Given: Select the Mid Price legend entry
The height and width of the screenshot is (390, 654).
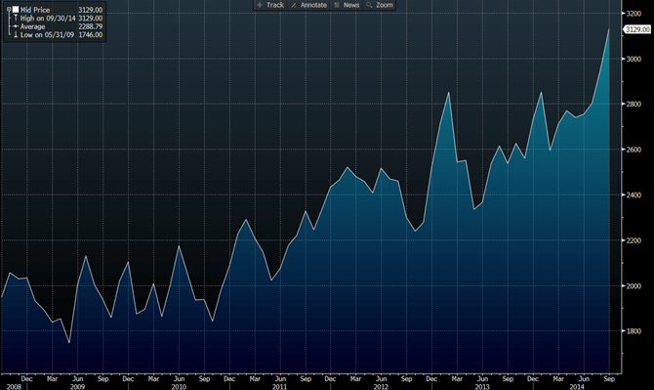Looking at the screenshot, I should (35, 10).
